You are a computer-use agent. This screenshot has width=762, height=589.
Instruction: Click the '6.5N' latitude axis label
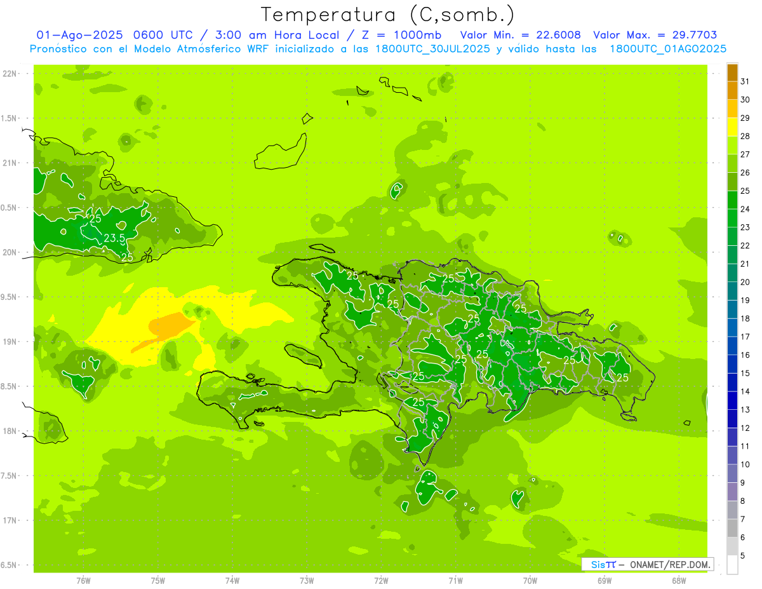click(x=8, y=565)
